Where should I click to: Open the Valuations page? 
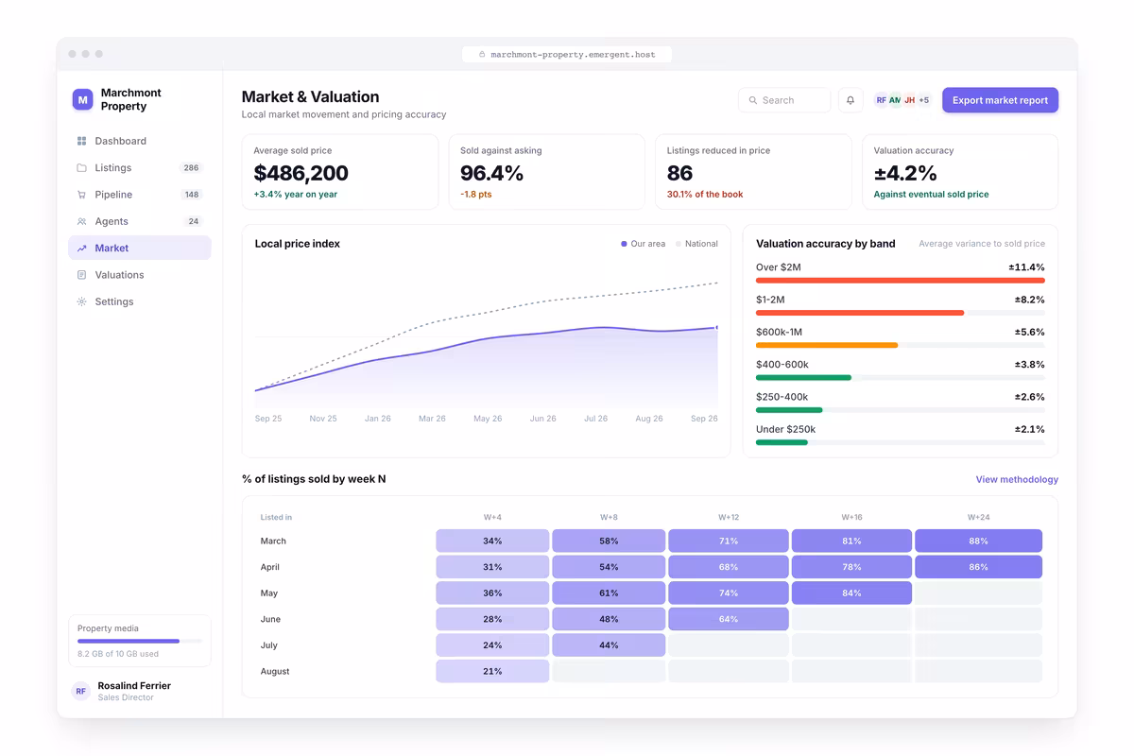(x=140, y=275)
